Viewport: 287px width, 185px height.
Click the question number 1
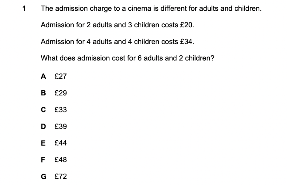24,8
